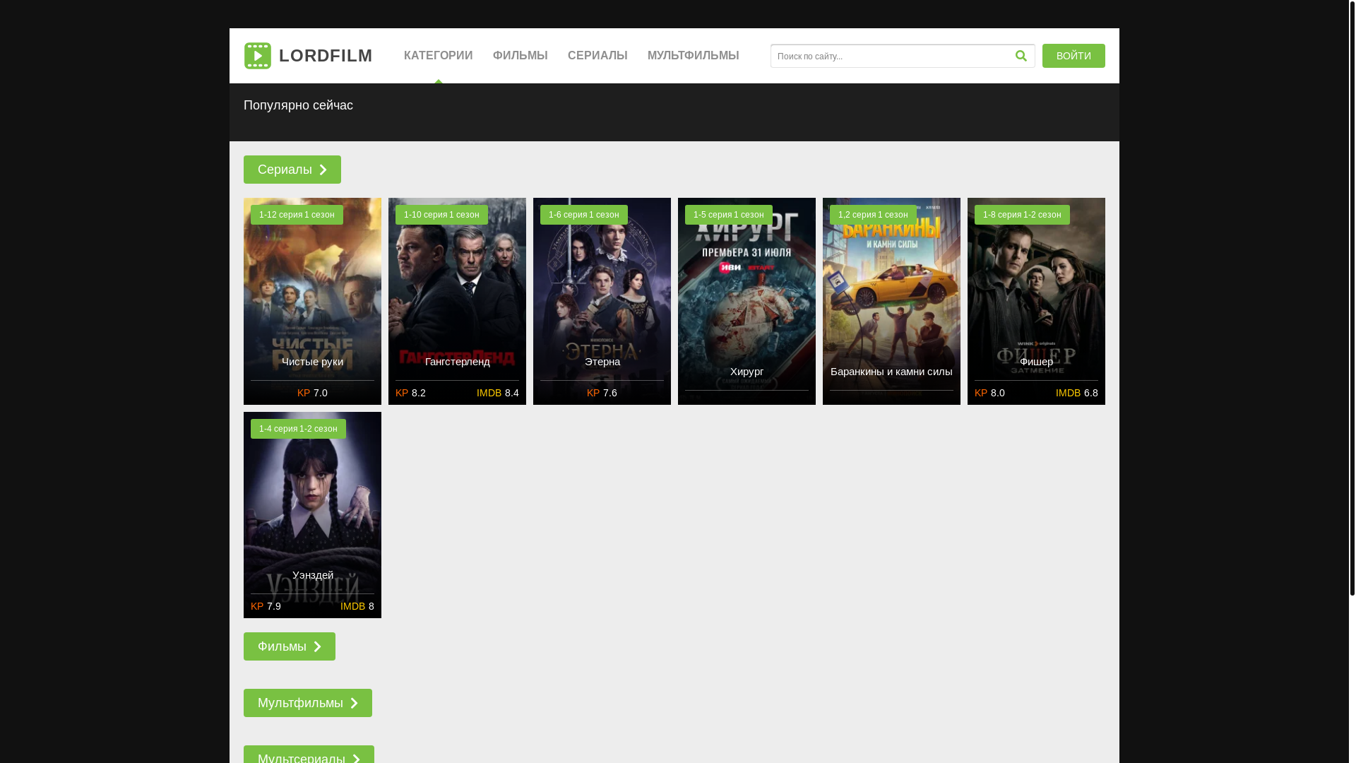This screenshot has height=763, width=1356.
Task: Click the LORDFILM play logo icon
Action: click(x=258, y=56)
